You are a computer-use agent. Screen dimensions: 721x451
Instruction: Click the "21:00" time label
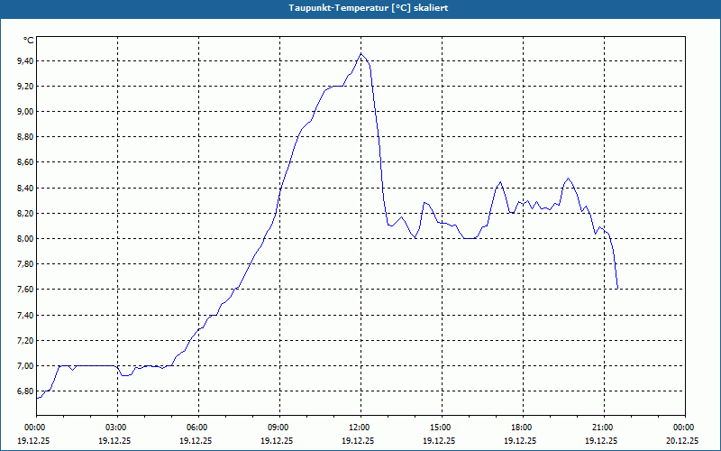(x=604, y=428)
